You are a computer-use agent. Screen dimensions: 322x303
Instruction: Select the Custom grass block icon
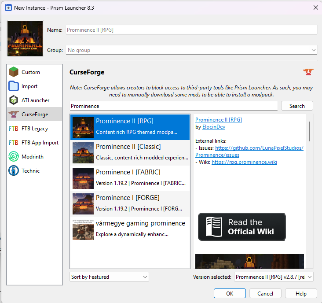(x=14, y=72)
